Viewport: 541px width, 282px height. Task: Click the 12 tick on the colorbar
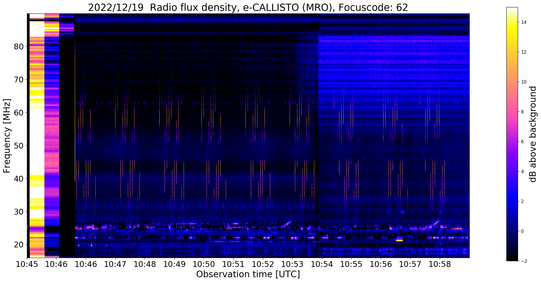click(523, 52)
